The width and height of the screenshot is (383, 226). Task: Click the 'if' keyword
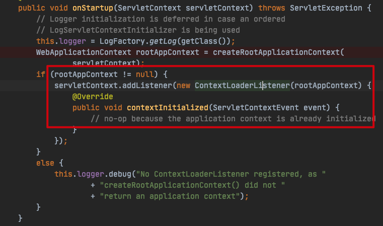coord(41,74)
